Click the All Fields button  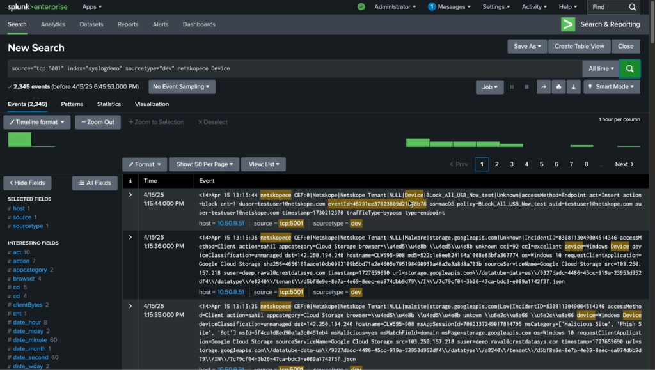click(x=95, y=183)
